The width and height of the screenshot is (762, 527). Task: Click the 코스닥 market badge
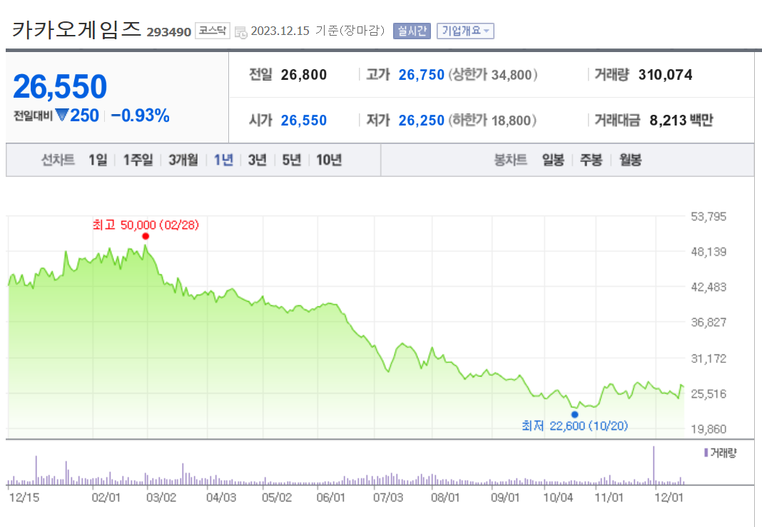point(213,31)
